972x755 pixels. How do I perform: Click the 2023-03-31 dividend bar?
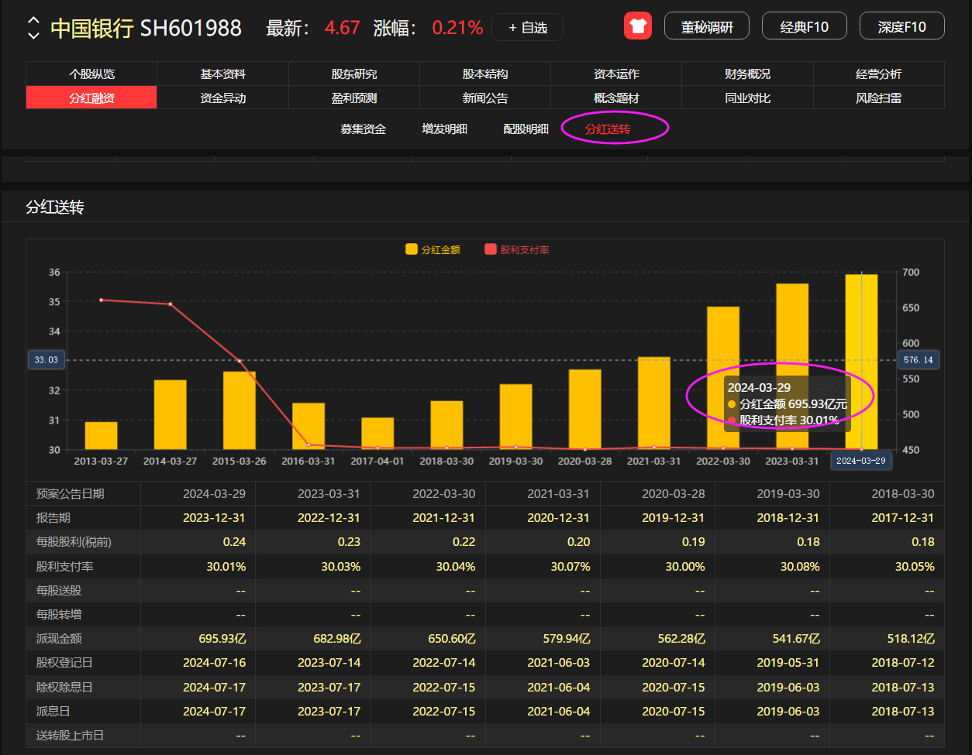(x=792, y=366)
